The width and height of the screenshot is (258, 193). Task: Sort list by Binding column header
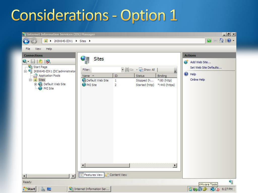(x=167, y=76)
